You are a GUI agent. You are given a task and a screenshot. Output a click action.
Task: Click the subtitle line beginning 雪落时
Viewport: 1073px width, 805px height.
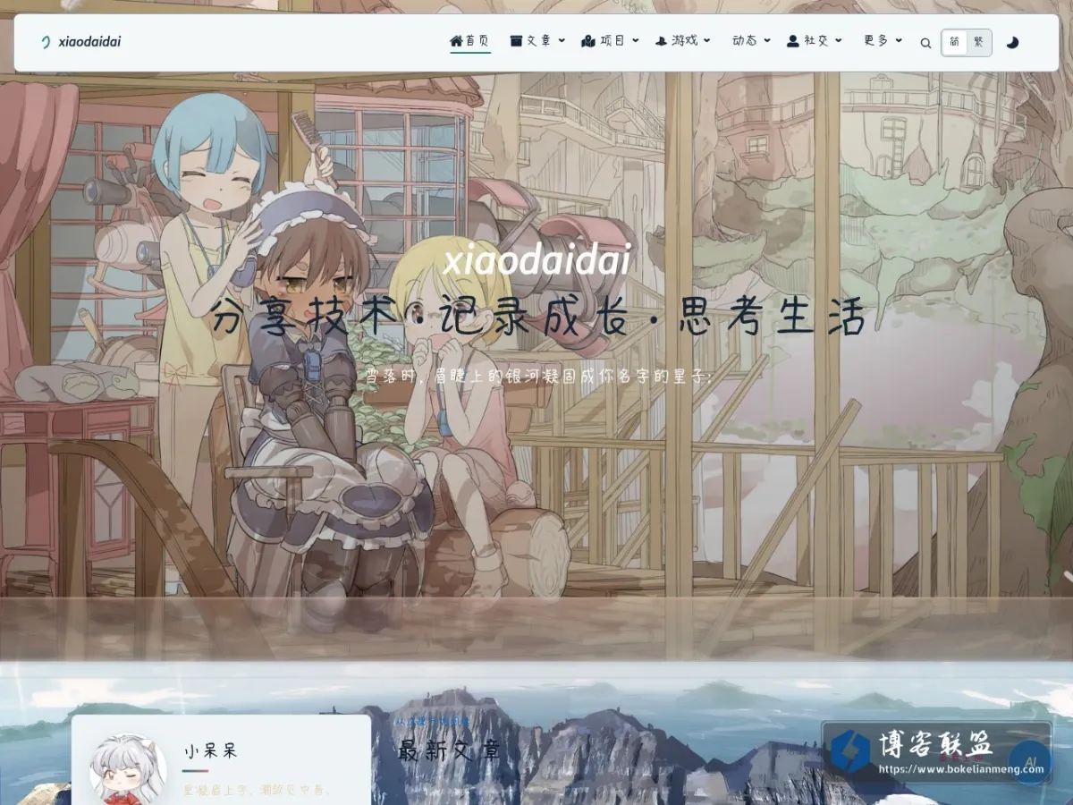pos(539,377)
